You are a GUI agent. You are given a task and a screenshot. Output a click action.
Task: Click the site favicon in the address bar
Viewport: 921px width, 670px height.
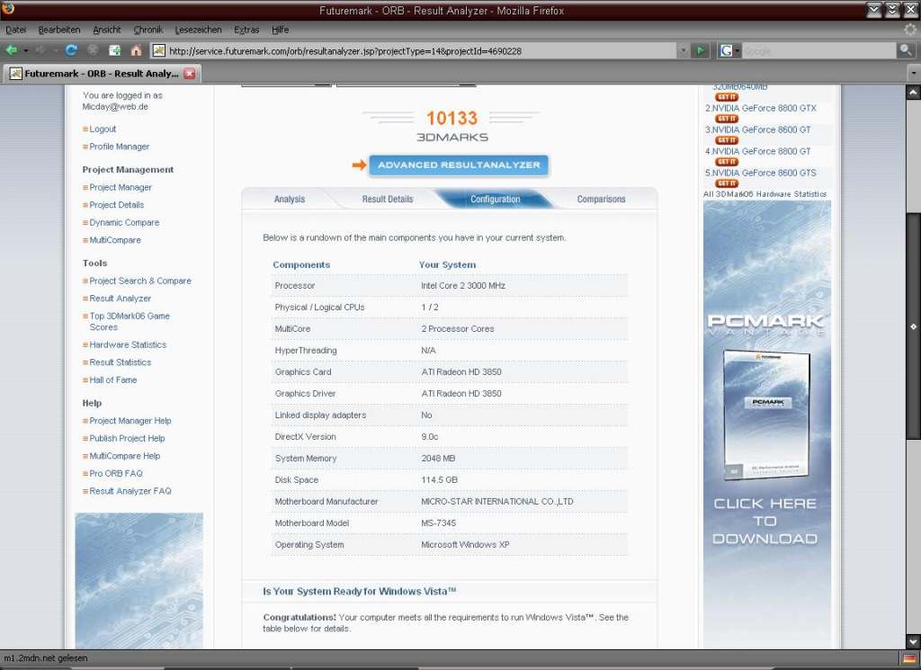(x=158, y=51)
